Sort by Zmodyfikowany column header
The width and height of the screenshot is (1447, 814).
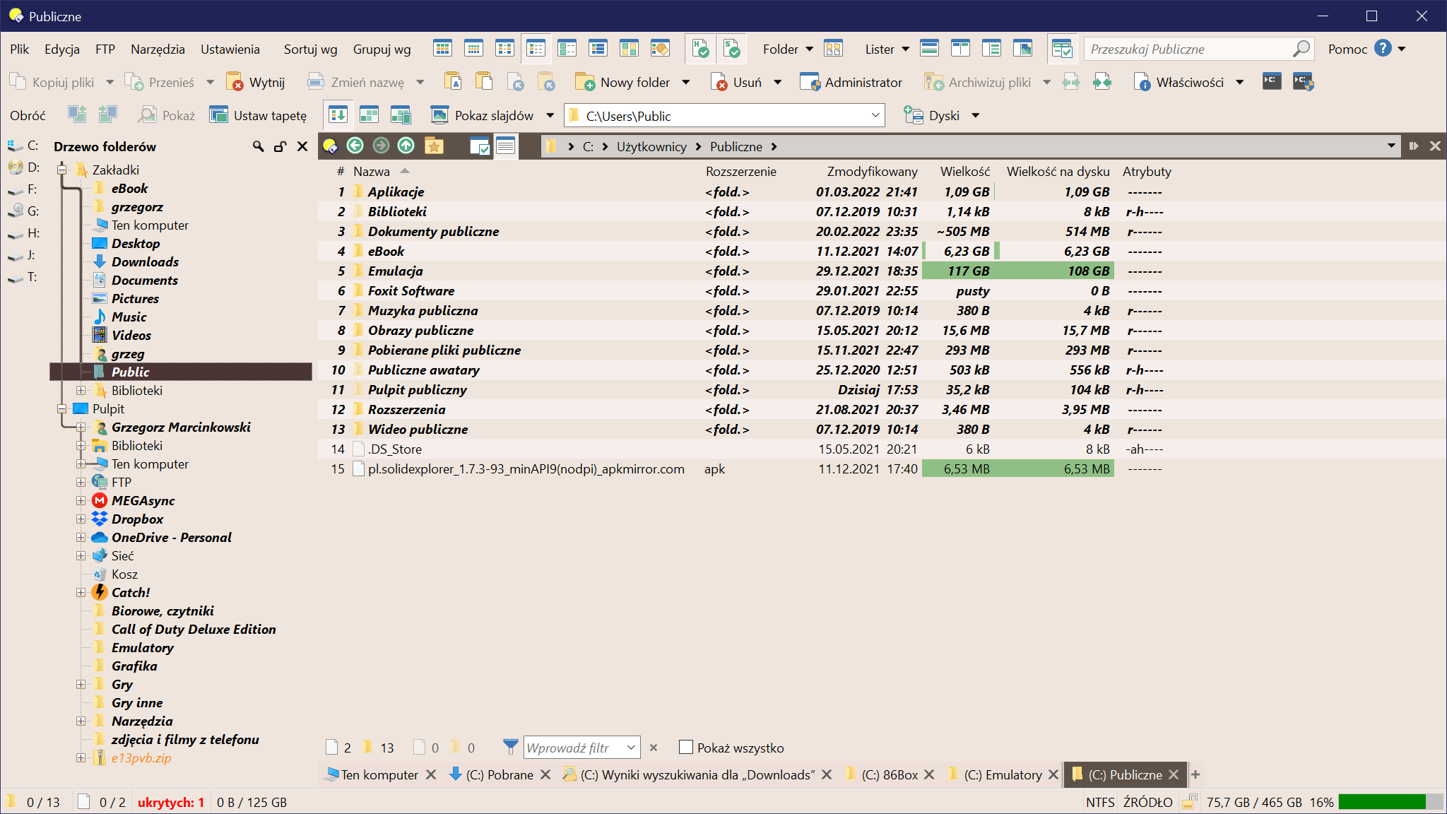point(872,171)
